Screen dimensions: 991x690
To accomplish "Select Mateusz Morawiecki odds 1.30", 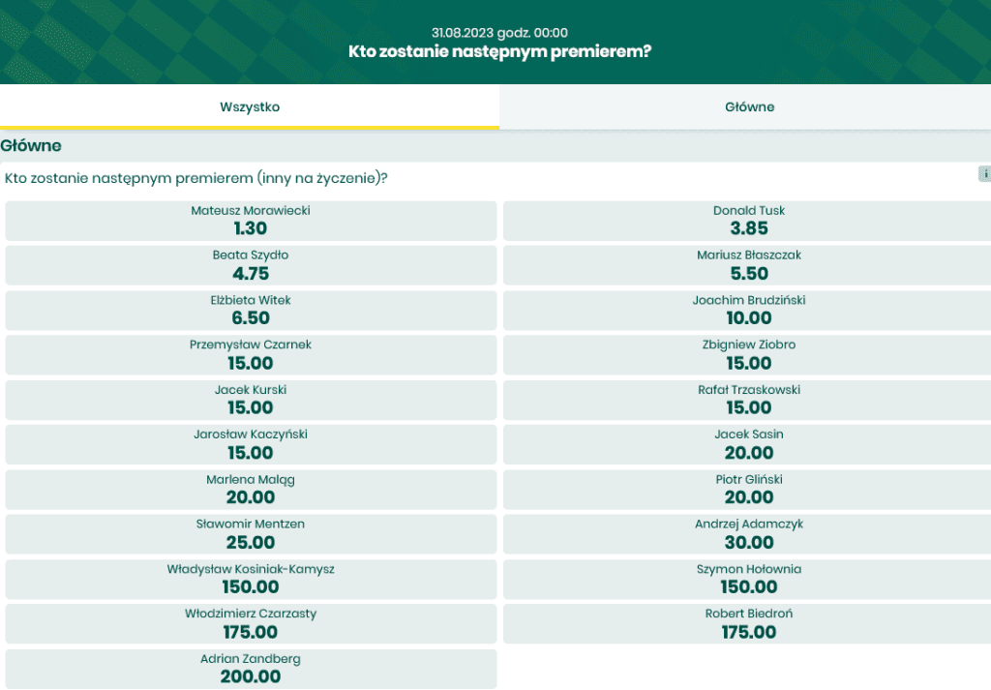I will 251,221.
